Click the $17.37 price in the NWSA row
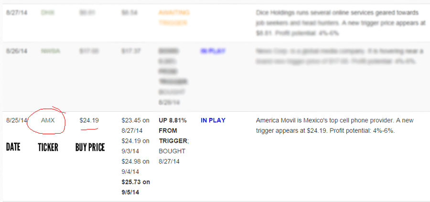The height and width of the screenshot is (202, 430). coord(129,51)
